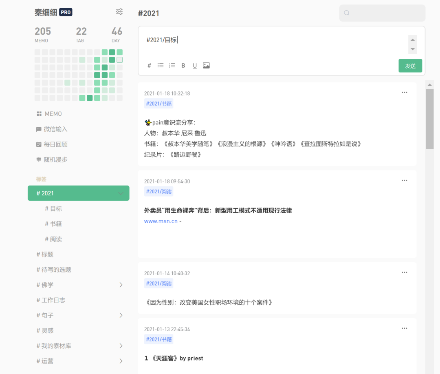Click the memo list scrollbar thumb
The height and width of the screenshot is (374, 440).
tap(430, 119)
